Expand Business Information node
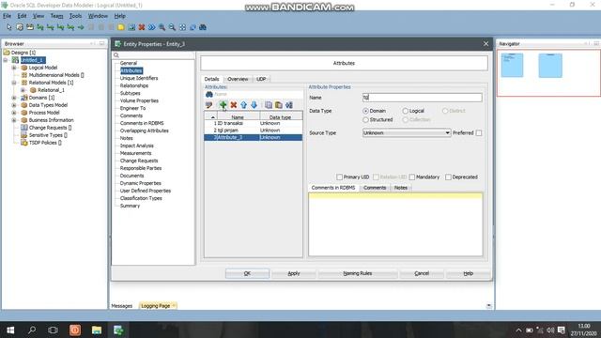 click(14, 120)
